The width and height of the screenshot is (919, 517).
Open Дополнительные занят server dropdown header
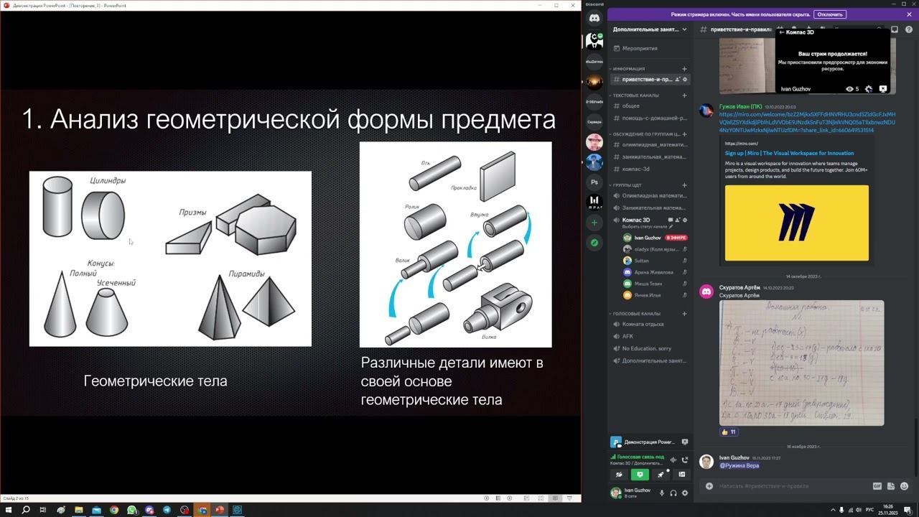650,29
